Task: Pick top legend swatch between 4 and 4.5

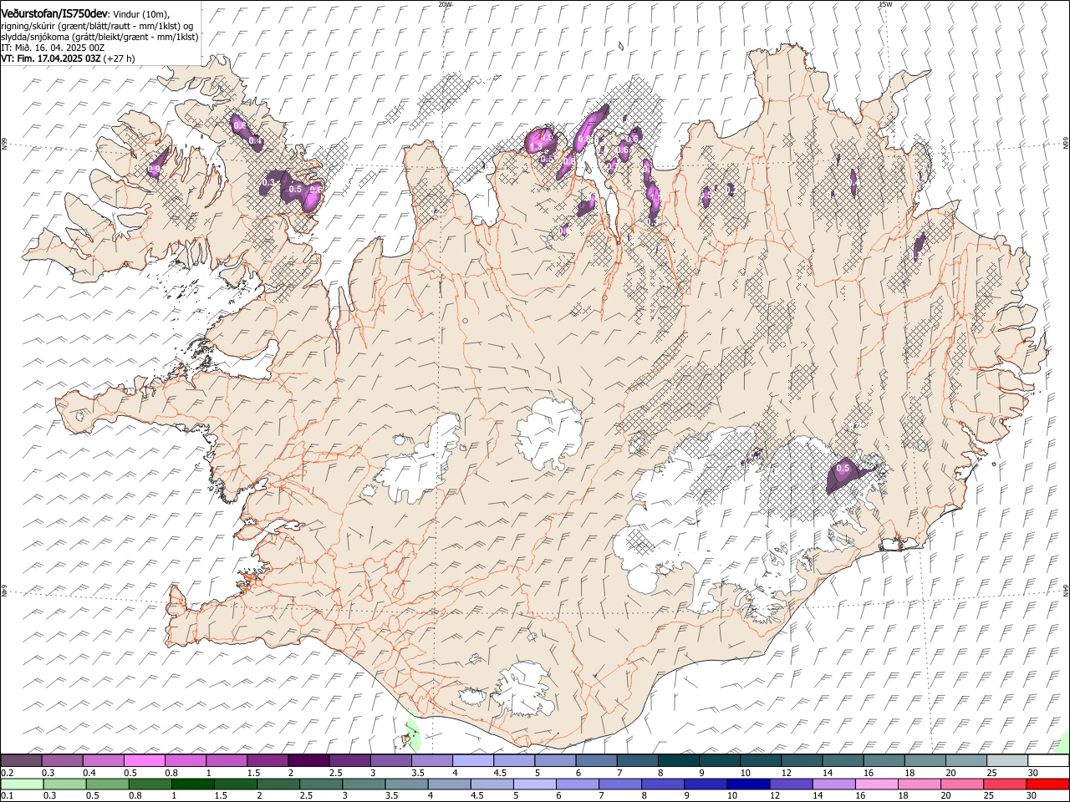Action: pos(472,760)
